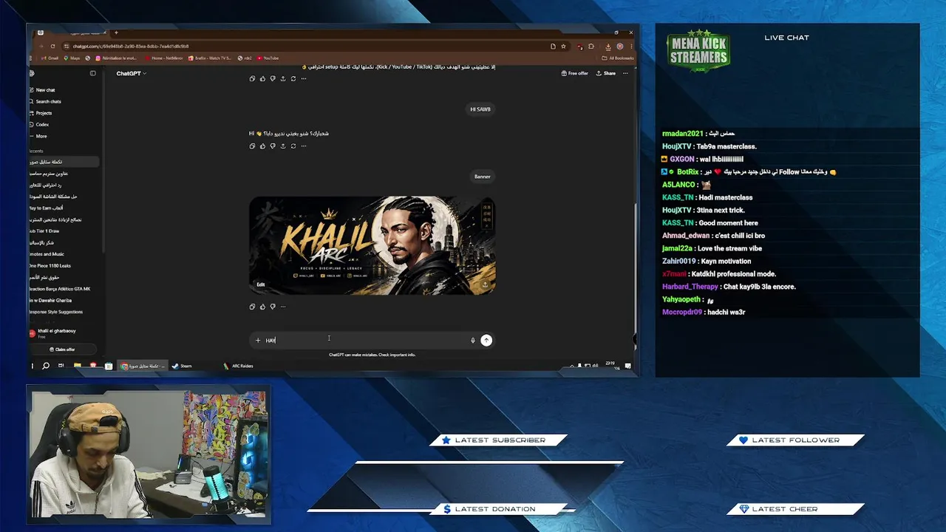Screen dimensions: 946x532
Task: Open the Maps bookmark
Action: point(72,58)
